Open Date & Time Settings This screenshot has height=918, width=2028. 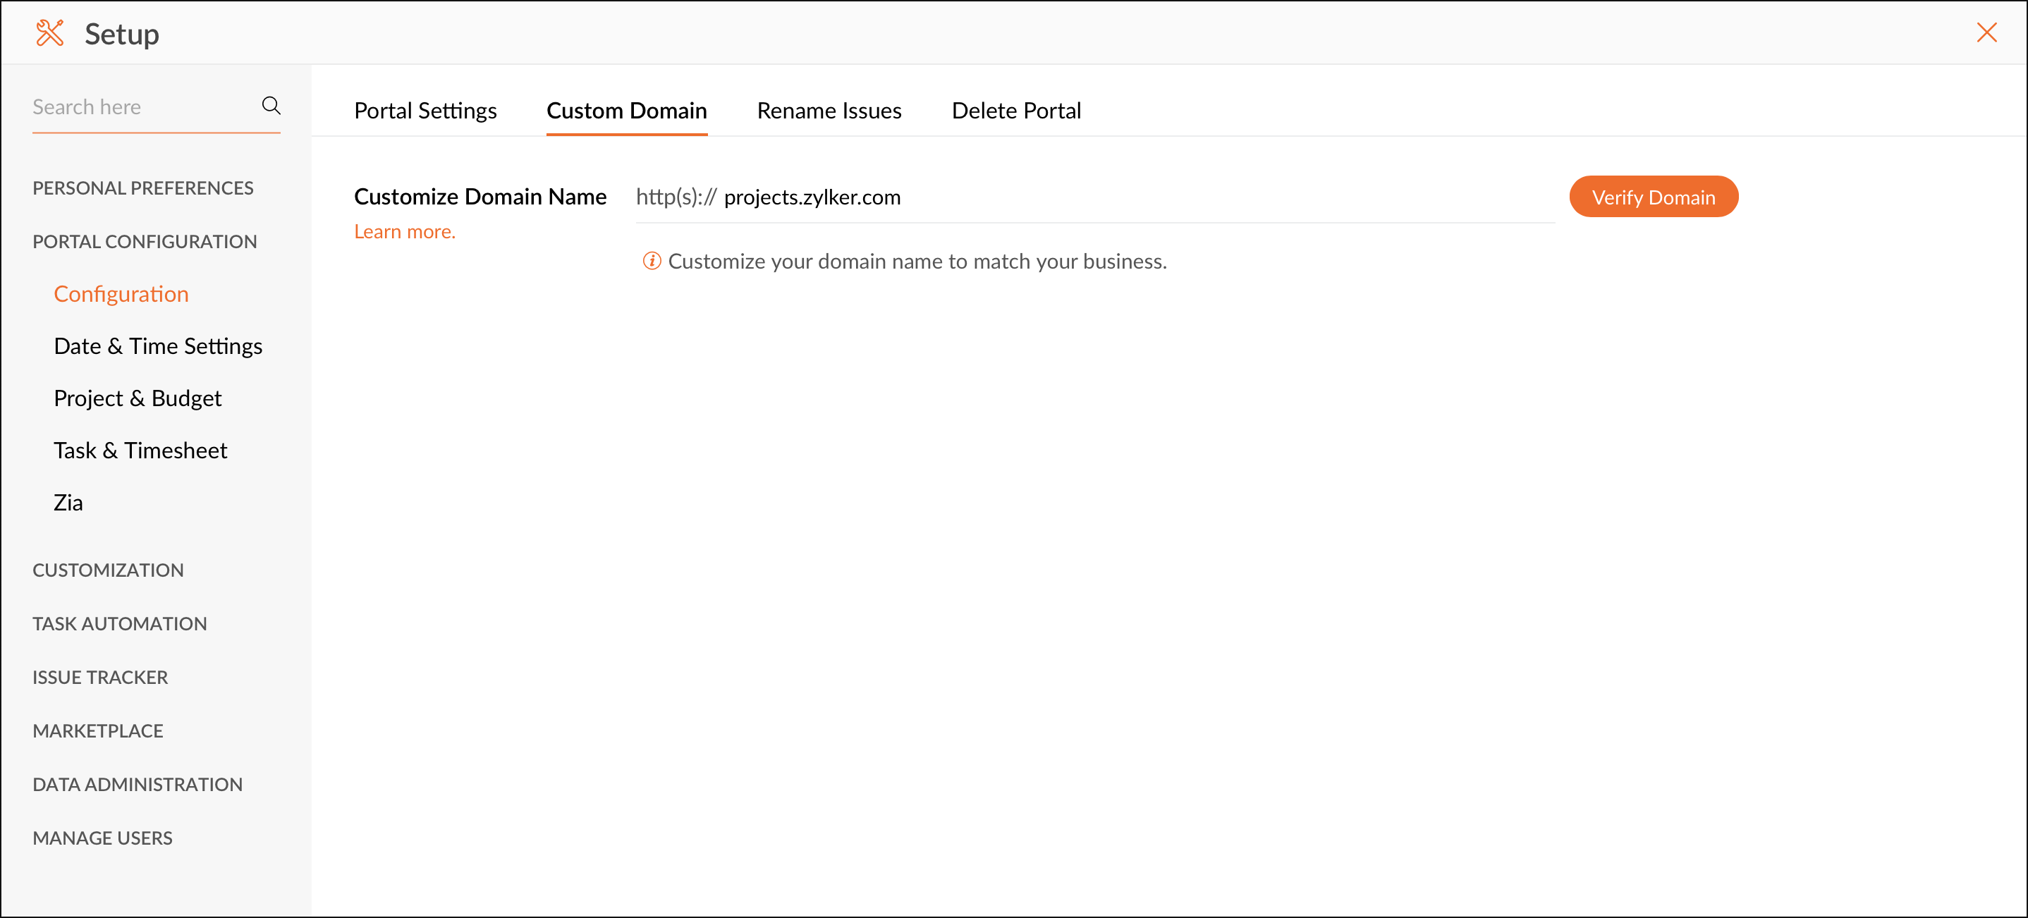pos(158,346)
